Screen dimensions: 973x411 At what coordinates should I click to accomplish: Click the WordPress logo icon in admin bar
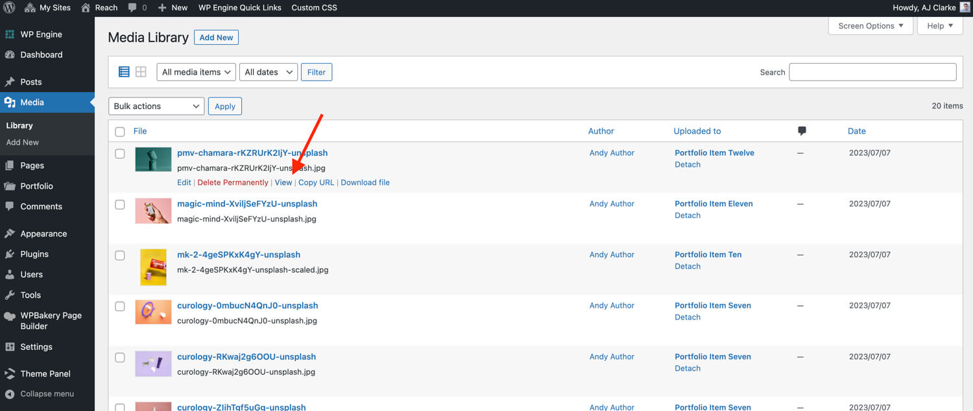[9, 8]
